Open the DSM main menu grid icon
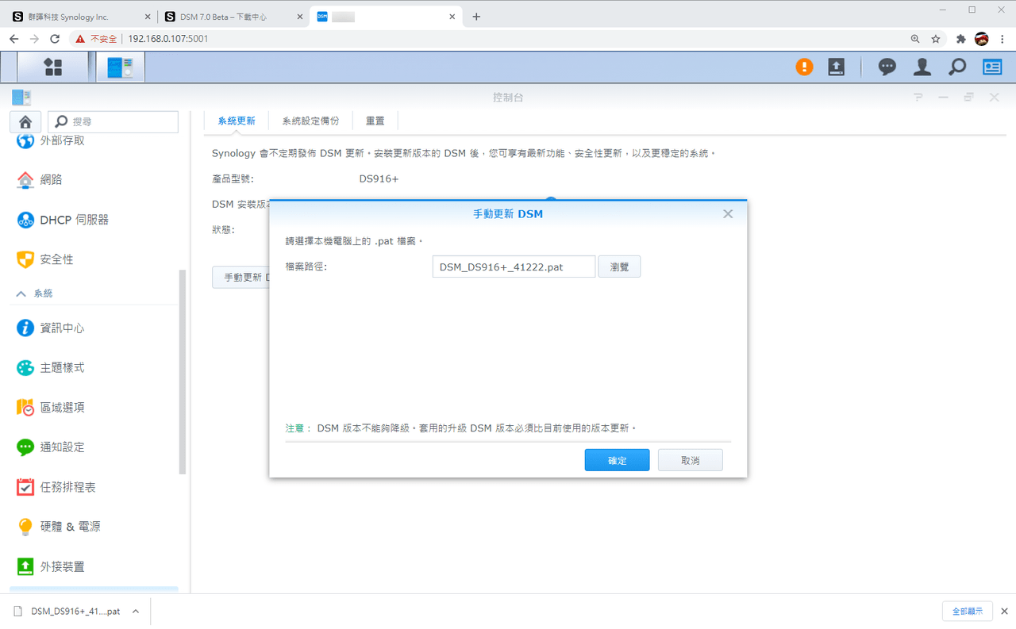Screen dimensions: 1016x629 click(53, 67)
